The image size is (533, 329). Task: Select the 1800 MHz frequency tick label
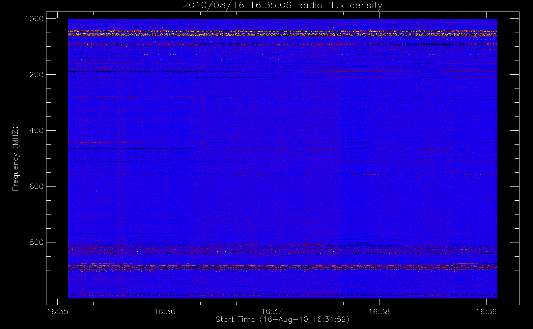(34, 242)
